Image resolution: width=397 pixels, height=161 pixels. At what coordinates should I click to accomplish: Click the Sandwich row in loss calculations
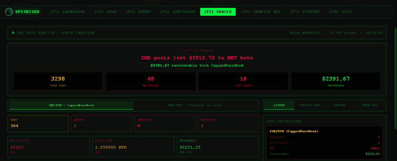coord(325,137)
